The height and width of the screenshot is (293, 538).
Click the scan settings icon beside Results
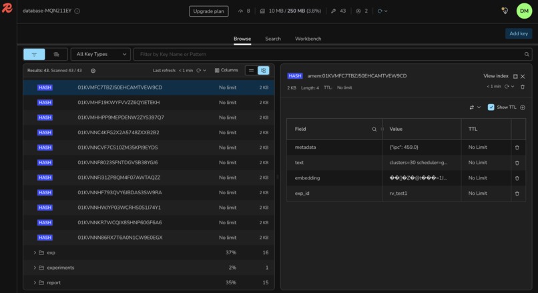coord(93,71)
